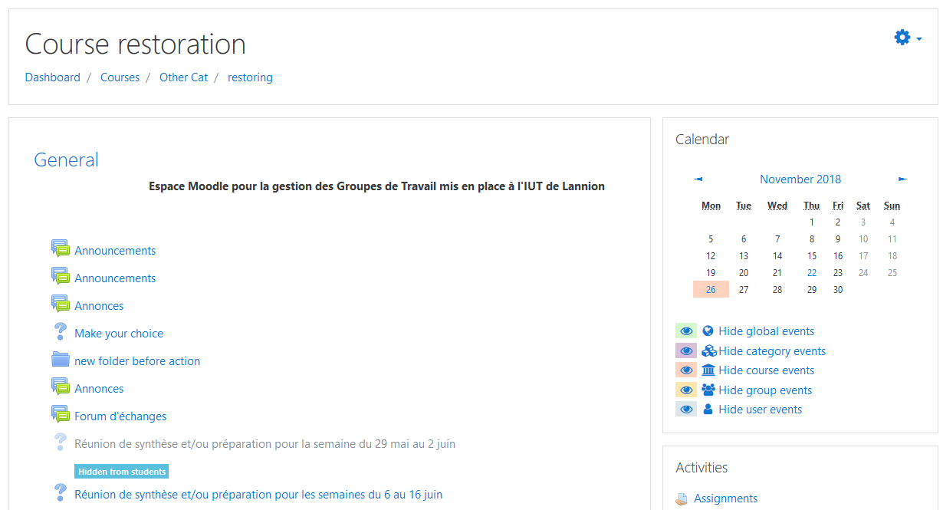Click the forum icon of Annonces below new folder

[61, 387]
